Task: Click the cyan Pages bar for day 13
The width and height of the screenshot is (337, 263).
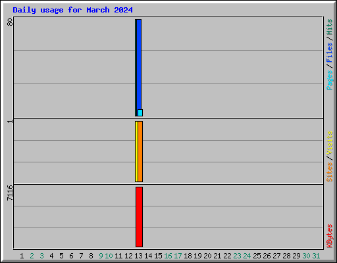Action: [x=140, y=112]
